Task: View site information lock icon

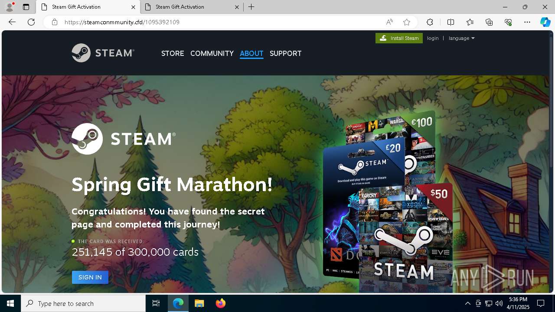Action: pos(55,22)
